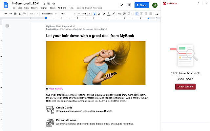The image size is (210, 131).
Task: Click the Red Marker illustration graphic
Action: (x=184, y=55)
